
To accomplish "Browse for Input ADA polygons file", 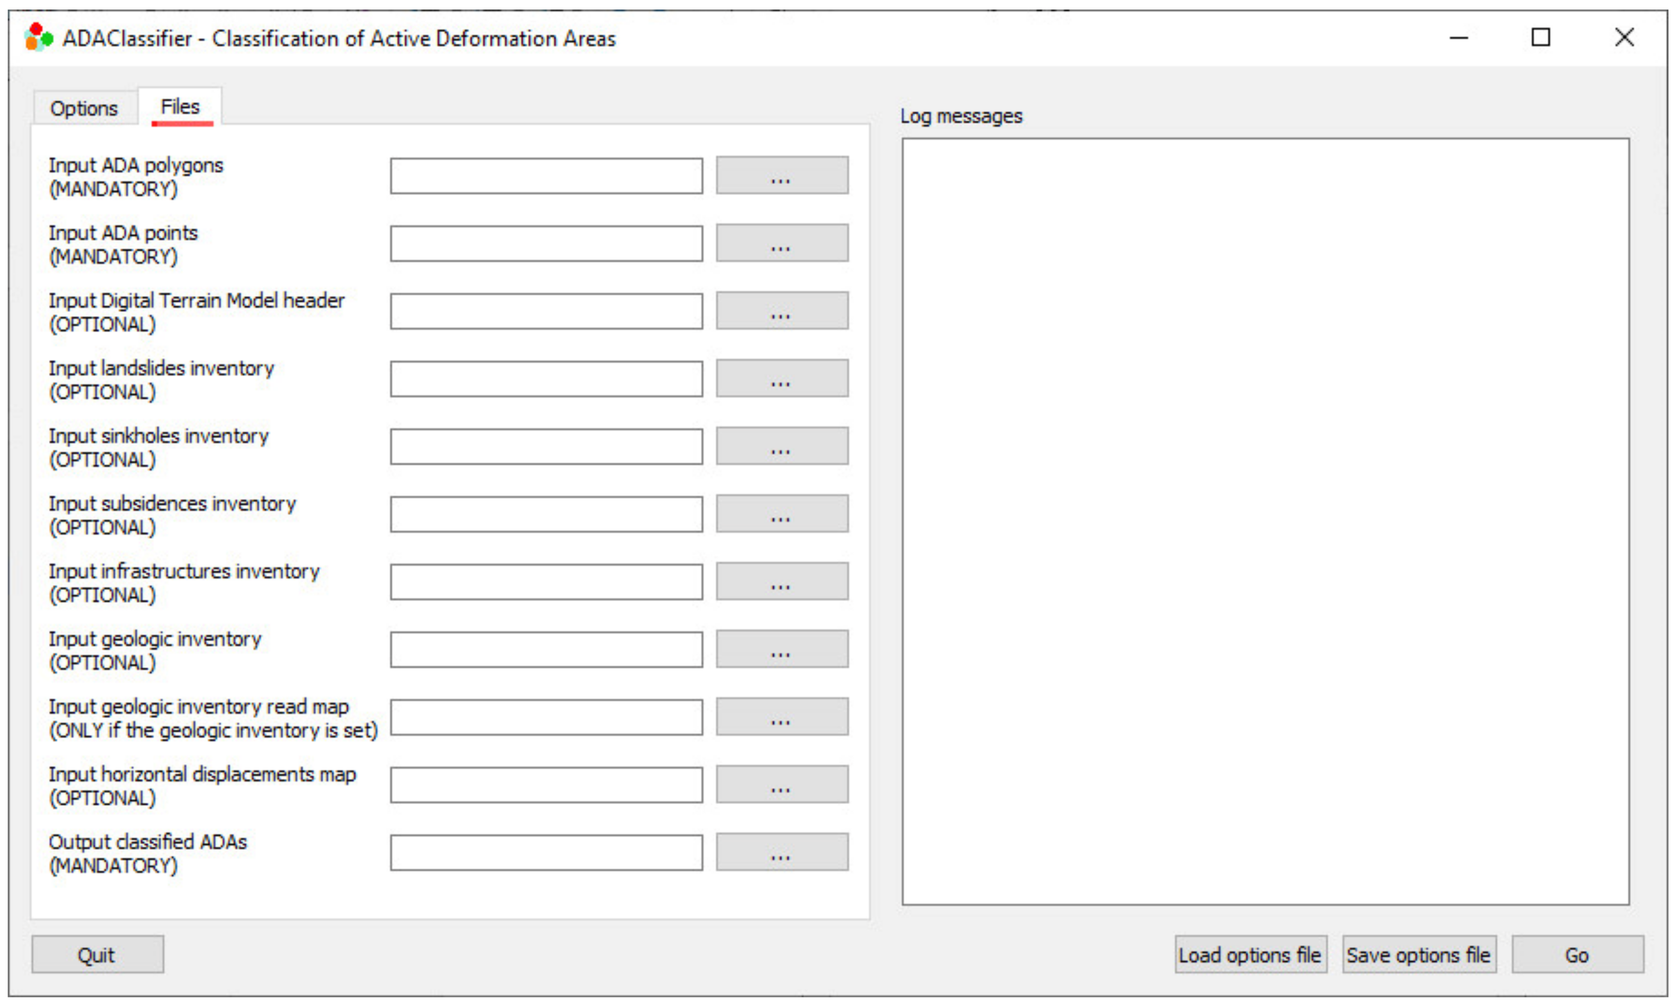I will click(781, 175).
